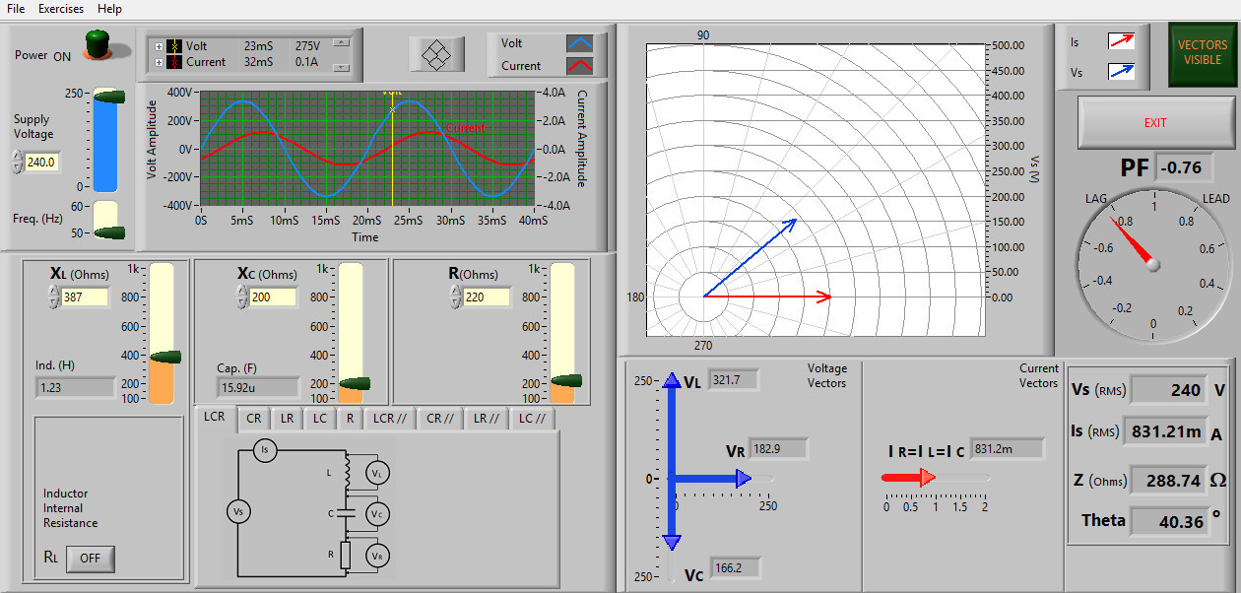The height and width of the screenshot is (593, 1241).
Task: Click the diamond graph palette icon
Action: click(x=435, y=54)
